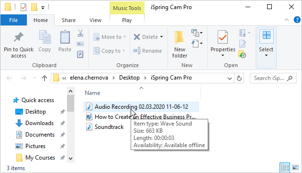Viewport: 302px width, 173px height.
Task: Open the Easy access dropdown
Action: pos(197,44)
